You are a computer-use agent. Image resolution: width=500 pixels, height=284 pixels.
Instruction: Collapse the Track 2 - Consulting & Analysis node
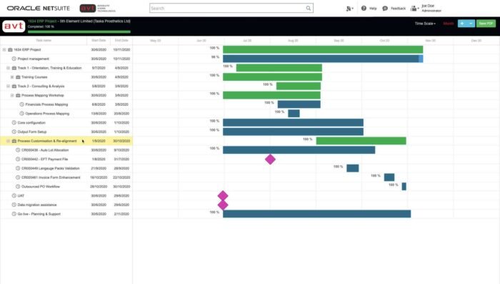(8, 87)
